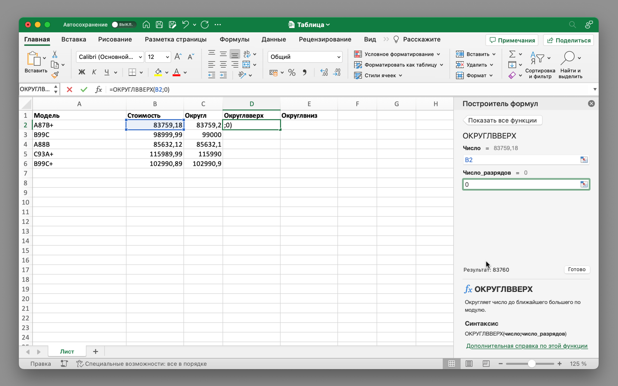Toggle italic formatting К
This screenshot has height=386, width=618.
click(x=94, y=72)
